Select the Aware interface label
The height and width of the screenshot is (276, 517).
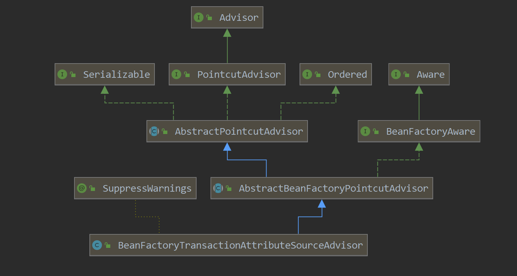pos(431,74)
